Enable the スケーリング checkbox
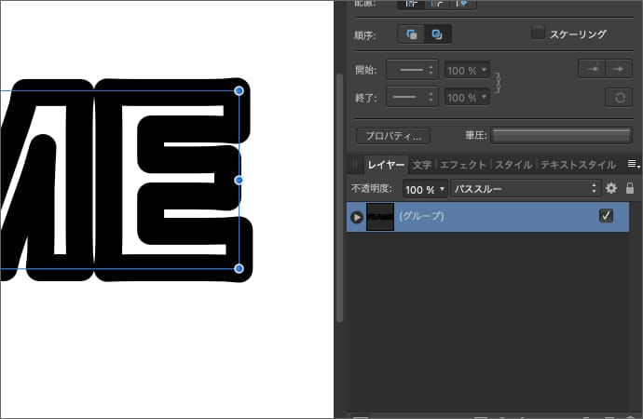Viewport: 643px width, 419px height. coord(538,34)
